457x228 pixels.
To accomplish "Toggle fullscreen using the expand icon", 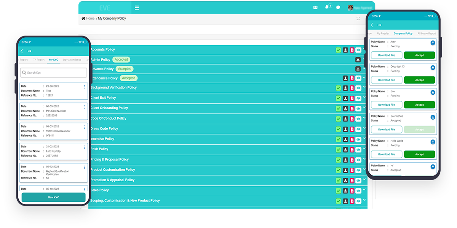I will (358, 18).
